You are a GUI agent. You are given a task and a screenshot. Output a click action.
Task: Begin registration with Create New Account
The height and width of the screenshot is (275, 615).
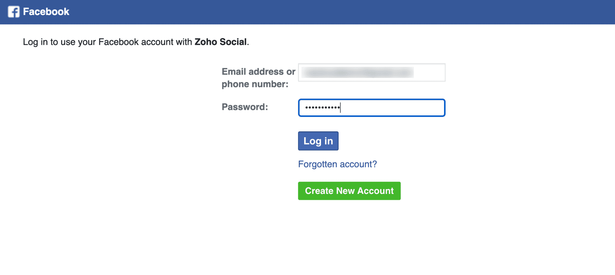[349, 191]
